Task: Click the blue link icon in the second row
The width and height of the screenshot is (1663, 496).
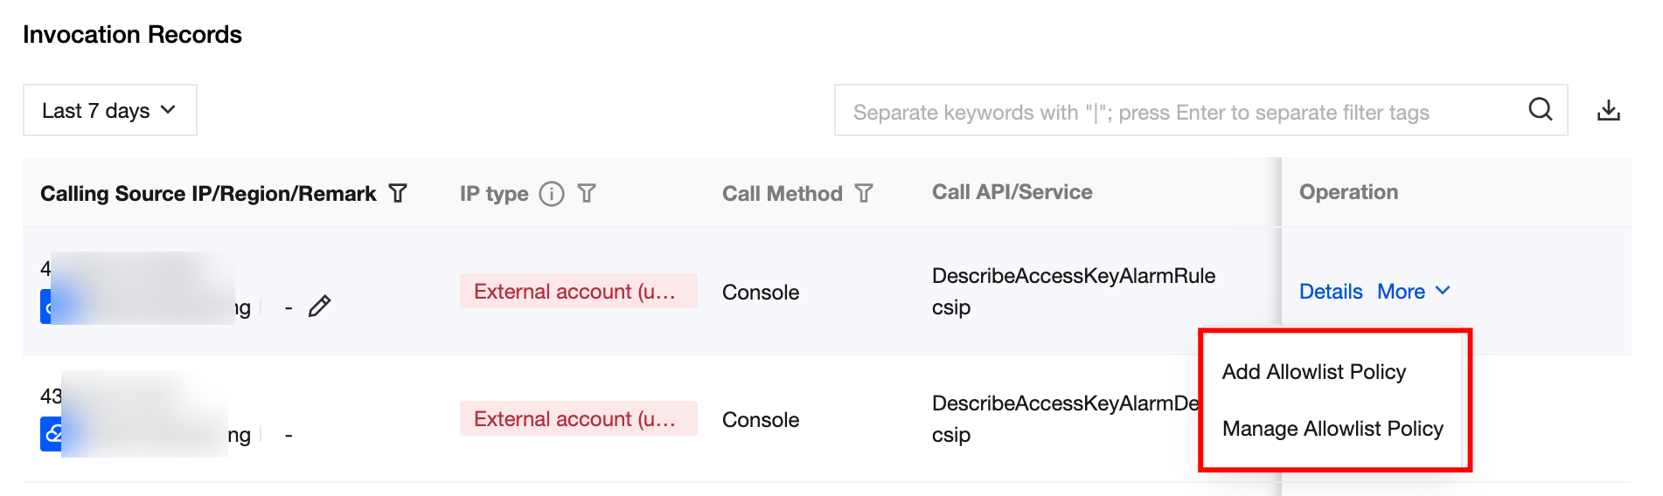Action: click(52, 433)
